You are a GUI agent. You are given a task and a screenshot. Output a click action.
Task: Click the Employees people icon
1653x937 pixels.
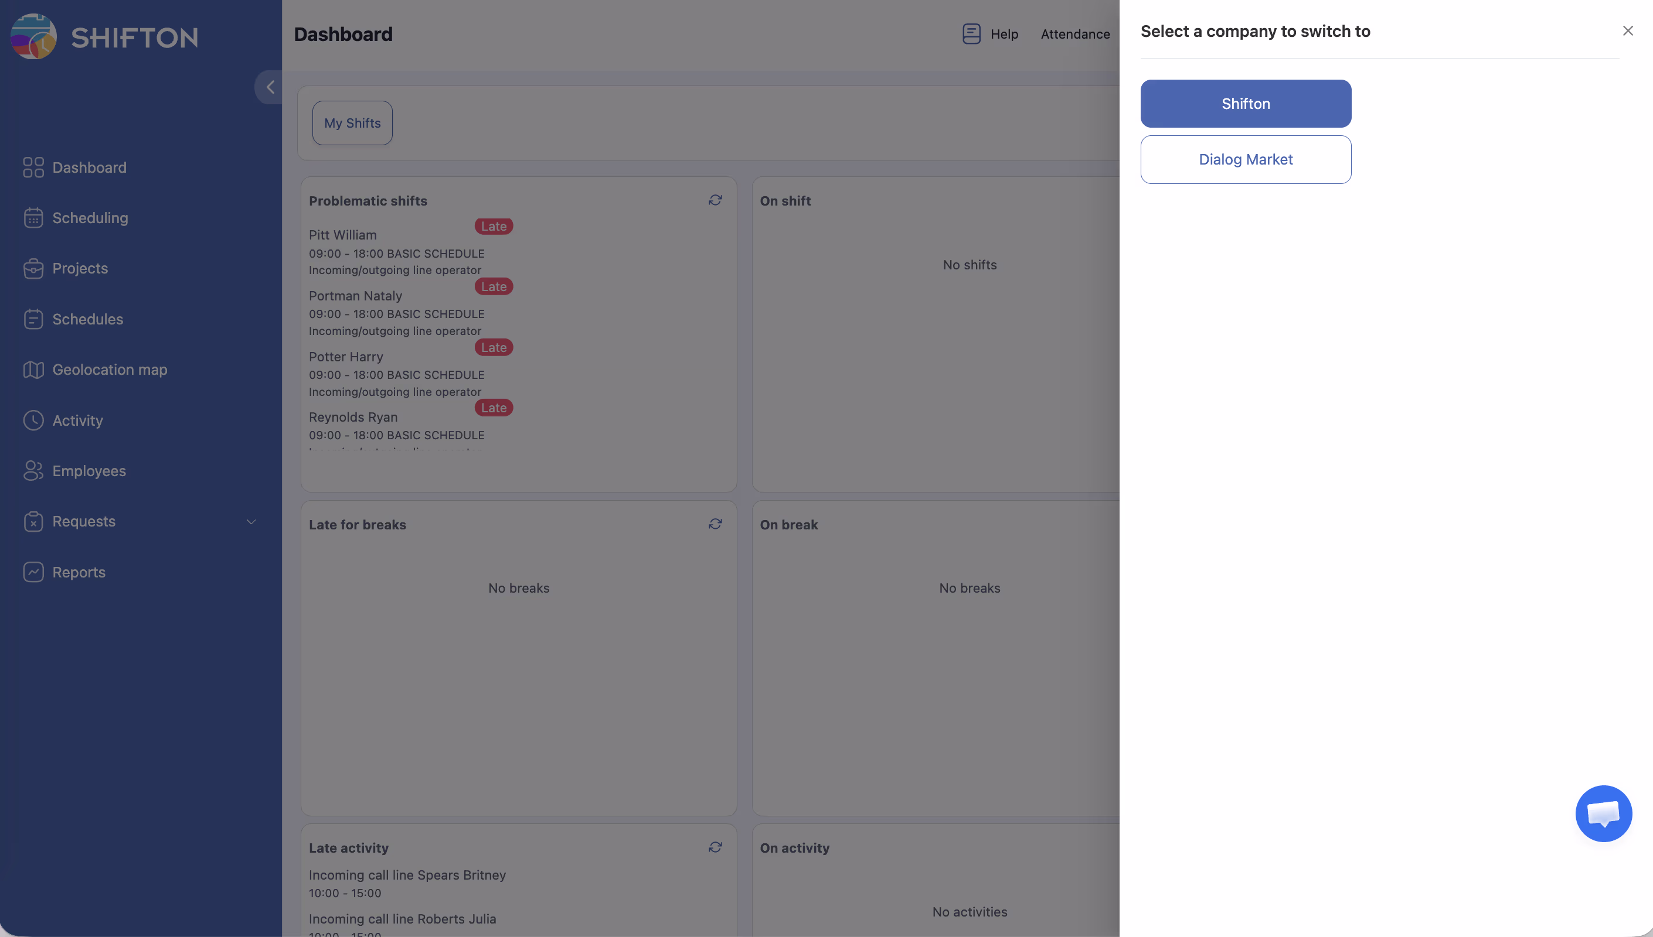pos(33,470)
